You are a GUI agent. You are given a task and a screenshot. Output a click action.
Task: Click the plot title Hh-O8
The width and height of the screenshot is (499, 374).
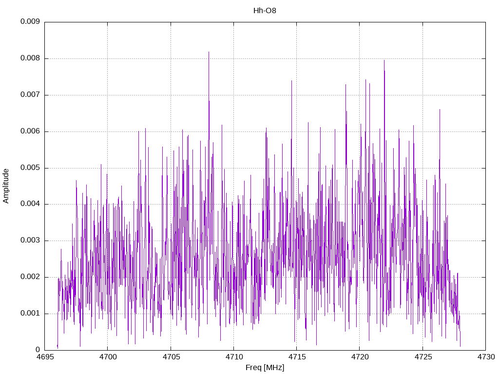point(265,11)
